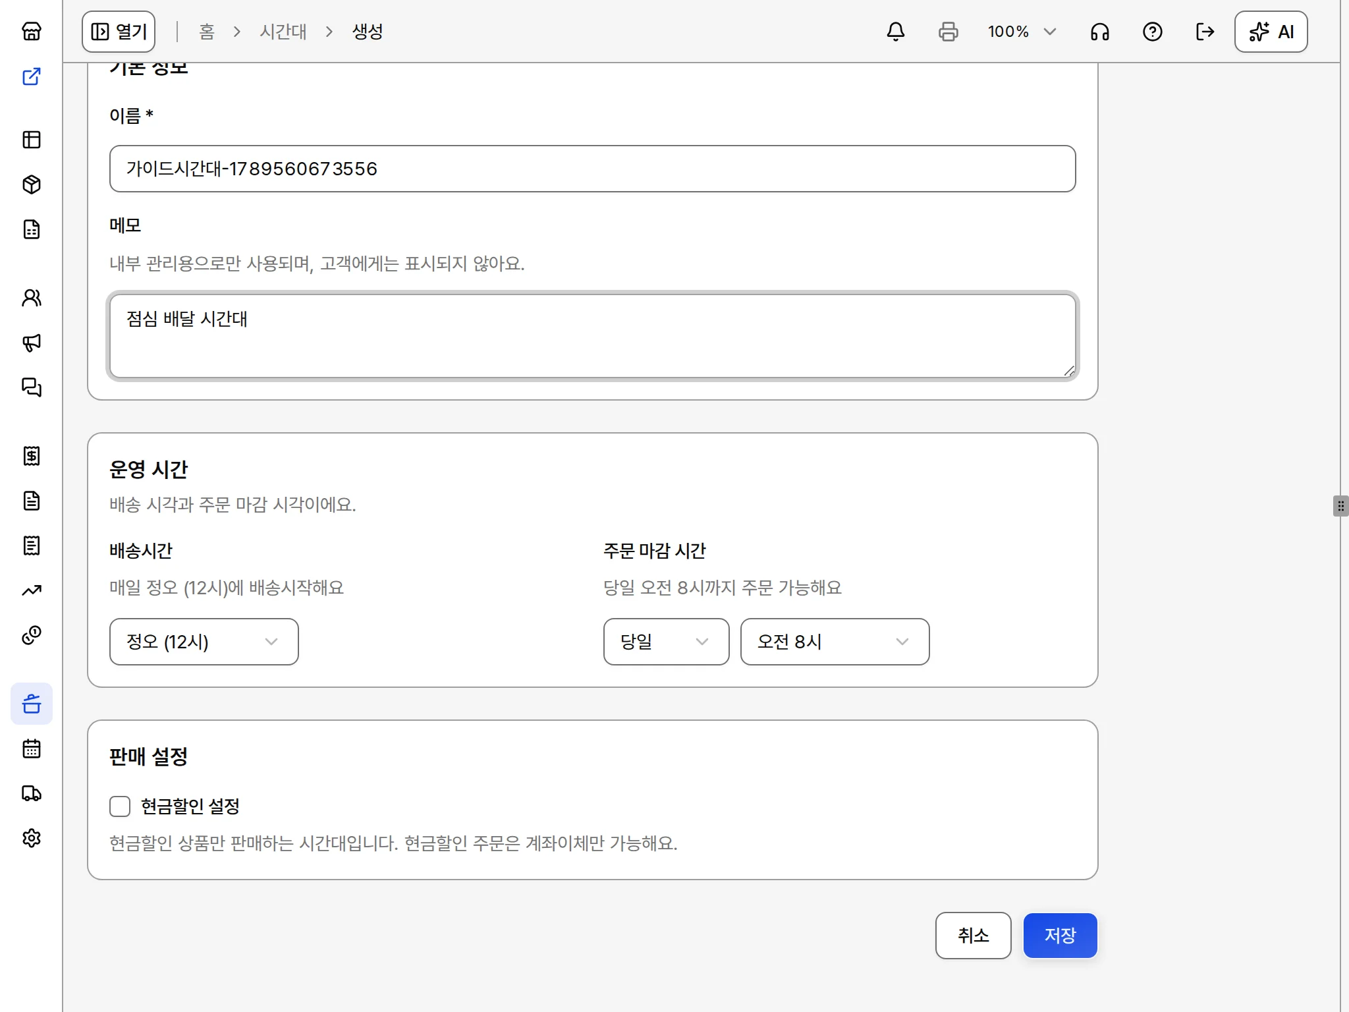Open the store icon in sidebar
Image resolution: width=1349 pixels, height=1012 pixels.
[x=32, y=32]
